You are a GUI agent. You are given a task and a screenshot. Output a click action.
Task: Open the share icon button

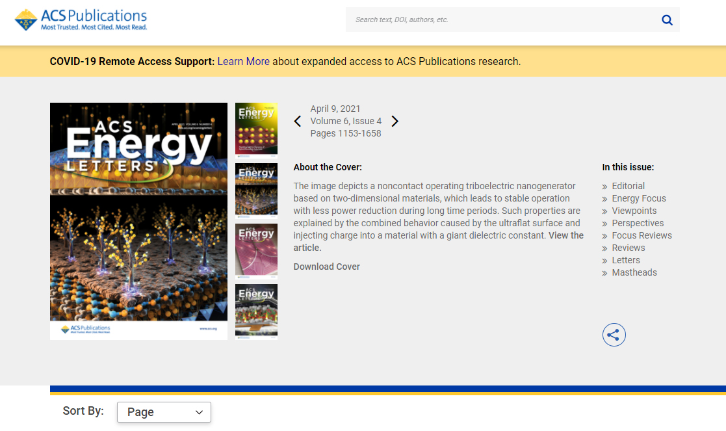tap(614, 335)
